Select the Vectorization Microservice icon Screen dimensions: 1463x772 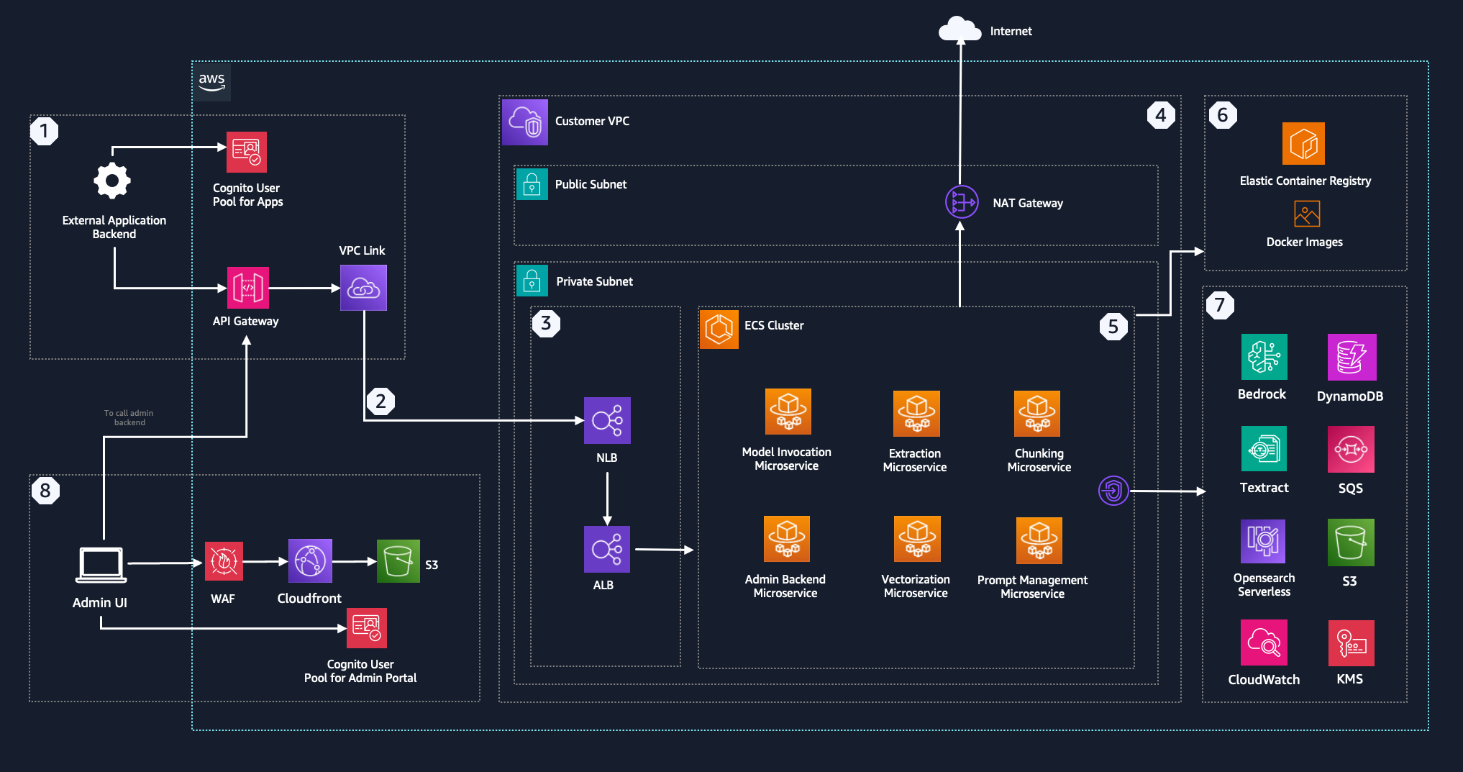[917, 539]
